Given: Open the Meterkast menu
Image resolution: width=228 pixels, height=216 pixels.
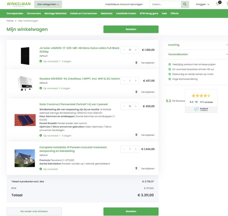Looking at the screenshot, I should click(x=107, y=13).
